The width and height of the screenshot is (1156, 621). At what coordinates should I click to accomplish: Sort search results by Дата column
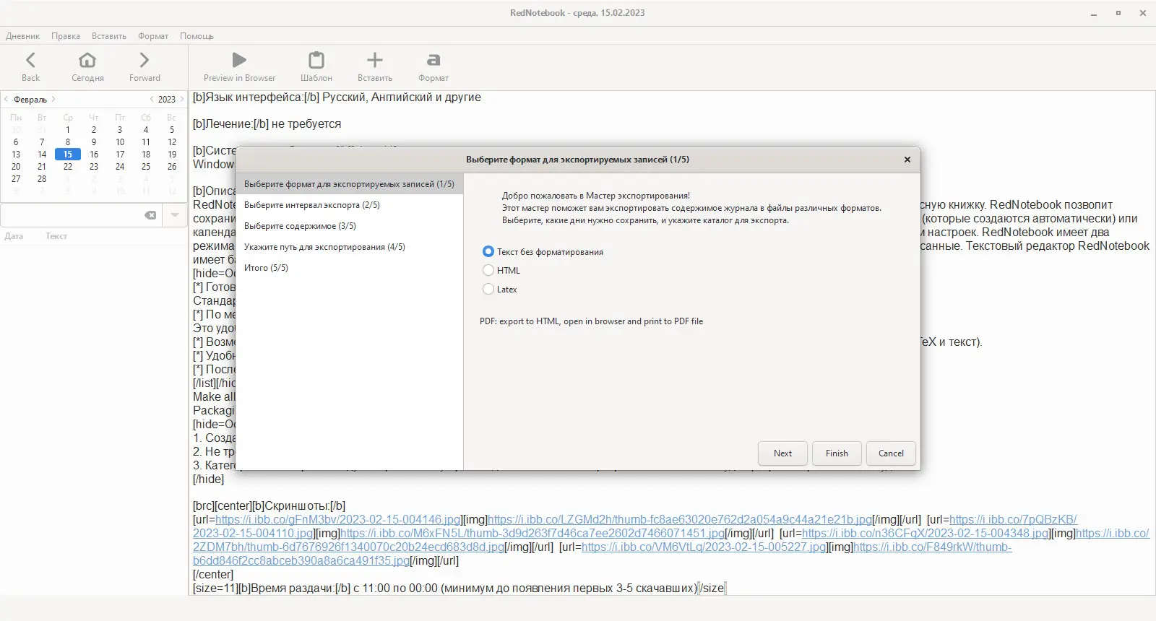[14, 236]
